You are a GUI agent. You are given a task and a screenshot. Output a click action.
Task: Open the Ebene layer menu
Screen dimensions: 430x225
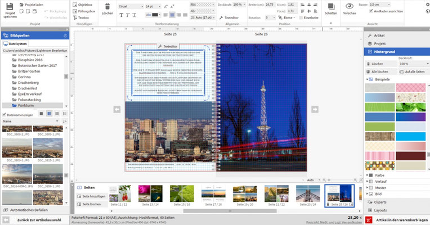(287, 17)
